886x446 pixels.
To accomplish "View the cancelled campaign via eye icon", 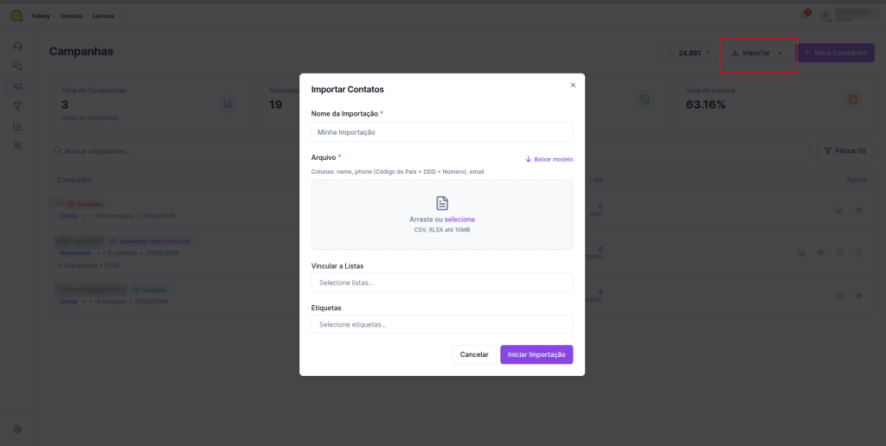I will (859, 210).
